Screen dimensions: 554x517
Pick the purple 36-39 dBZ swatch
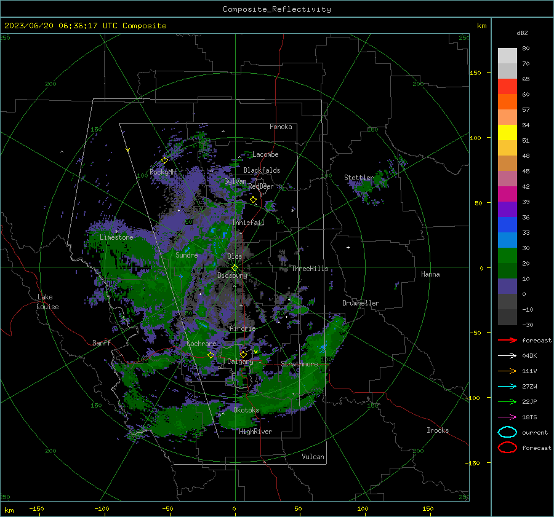coord(507,210)
